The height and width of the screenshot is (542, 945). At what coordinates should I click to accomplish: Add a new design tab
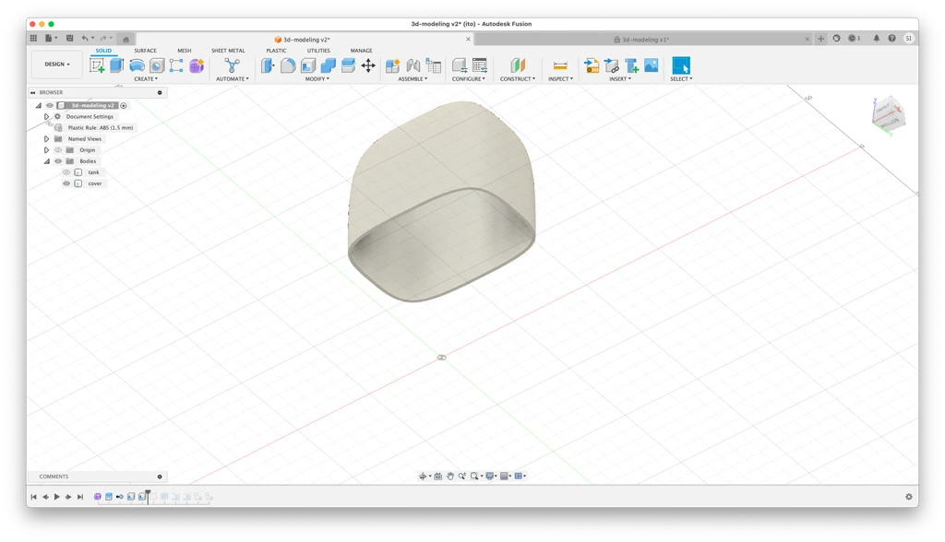[x=820, y=39]
